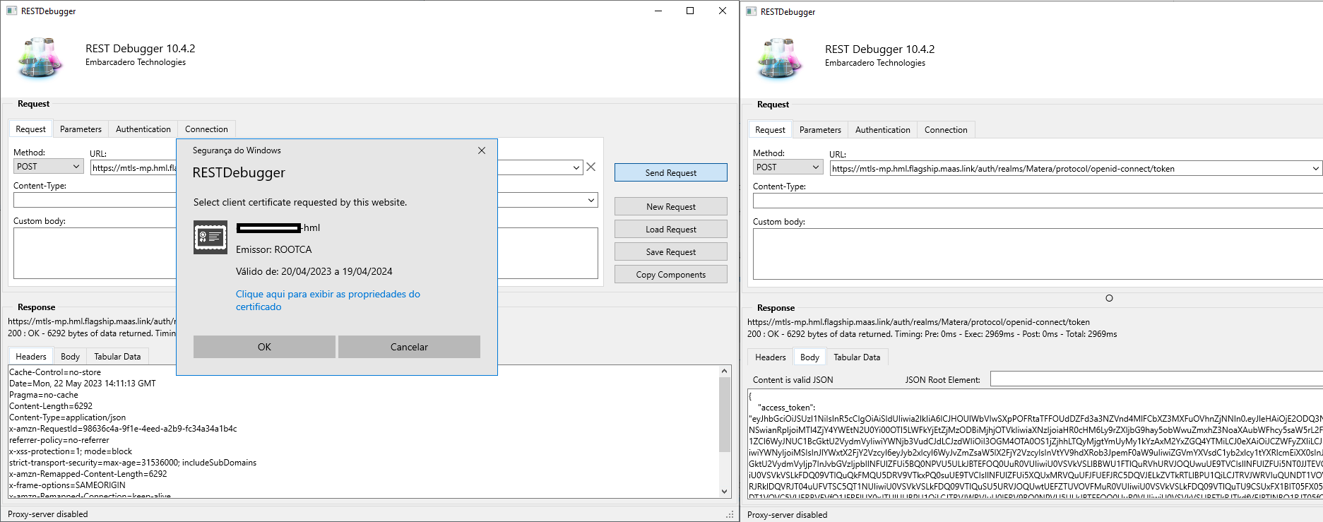Open Authentication tab in right window
Screen dimensions: 1323x522
(x=883, y=130)
